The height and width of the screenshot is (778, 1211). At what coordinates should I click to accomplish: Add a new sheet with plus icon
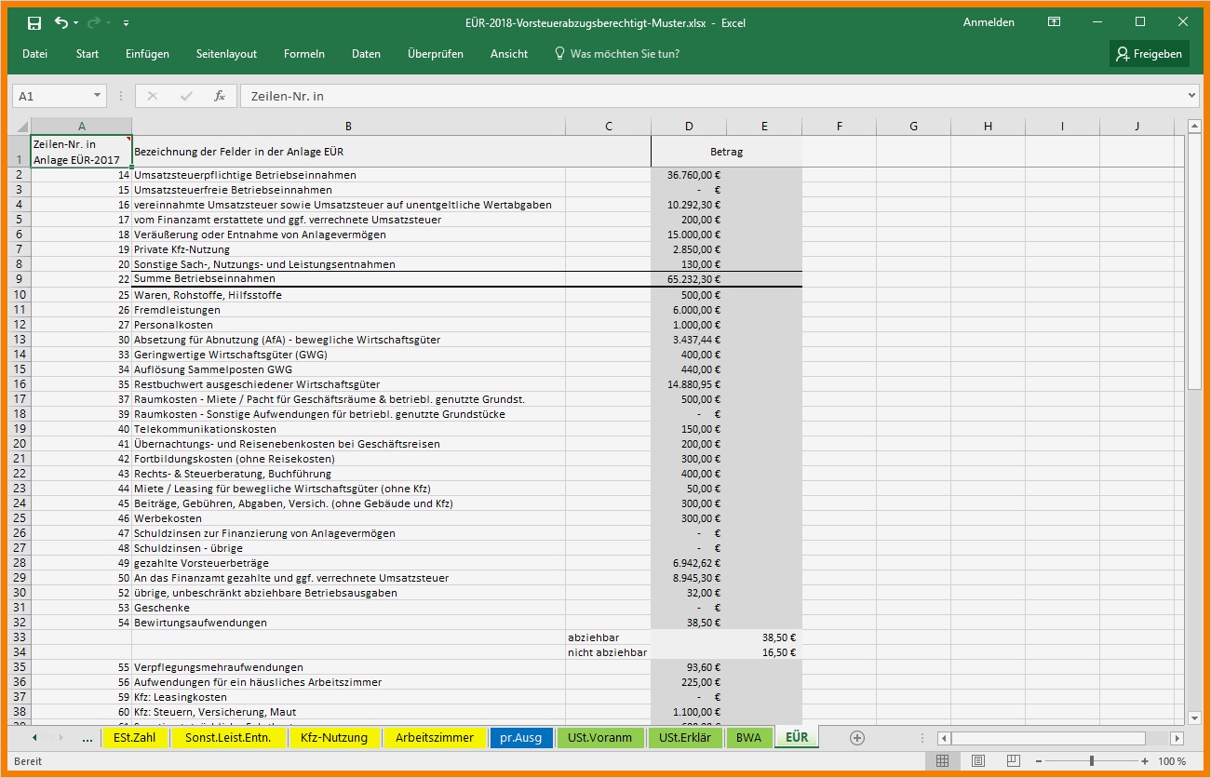(x=857, y=738)
